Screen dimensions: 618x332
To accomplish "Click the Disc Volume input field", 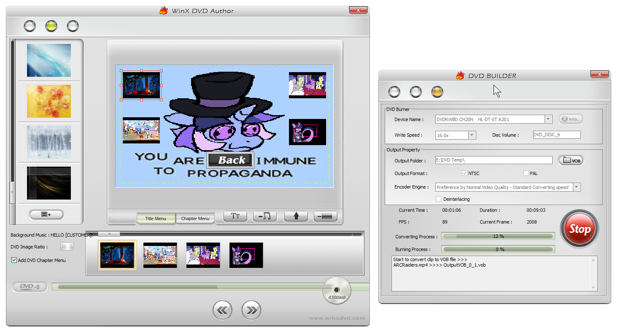I will pyautogui.click(x=557, y=135).
